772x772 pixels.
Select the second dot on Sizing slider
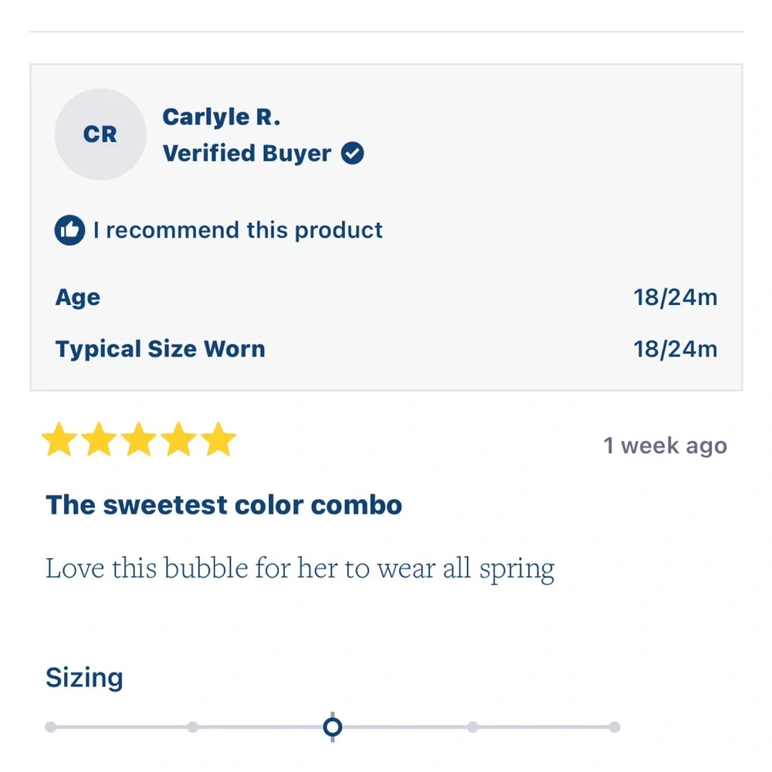coord(192,727)
